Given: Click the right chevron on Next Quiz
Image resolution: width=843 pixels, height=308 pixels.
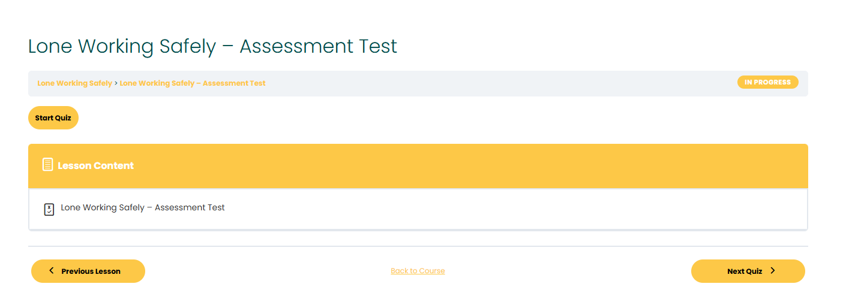Looking at the screenshot, I should click(x=773, y=271).
